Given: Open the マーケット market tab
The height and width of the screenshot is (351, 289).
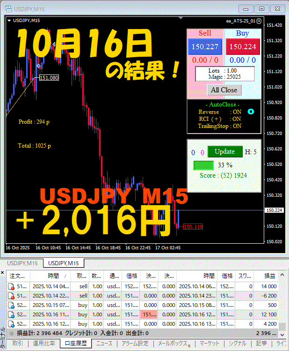Looking at the screenshot, I should [210, 344].
